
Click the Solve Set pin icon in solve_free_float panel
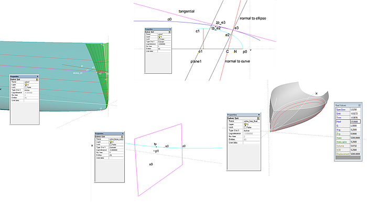point(258,118)
